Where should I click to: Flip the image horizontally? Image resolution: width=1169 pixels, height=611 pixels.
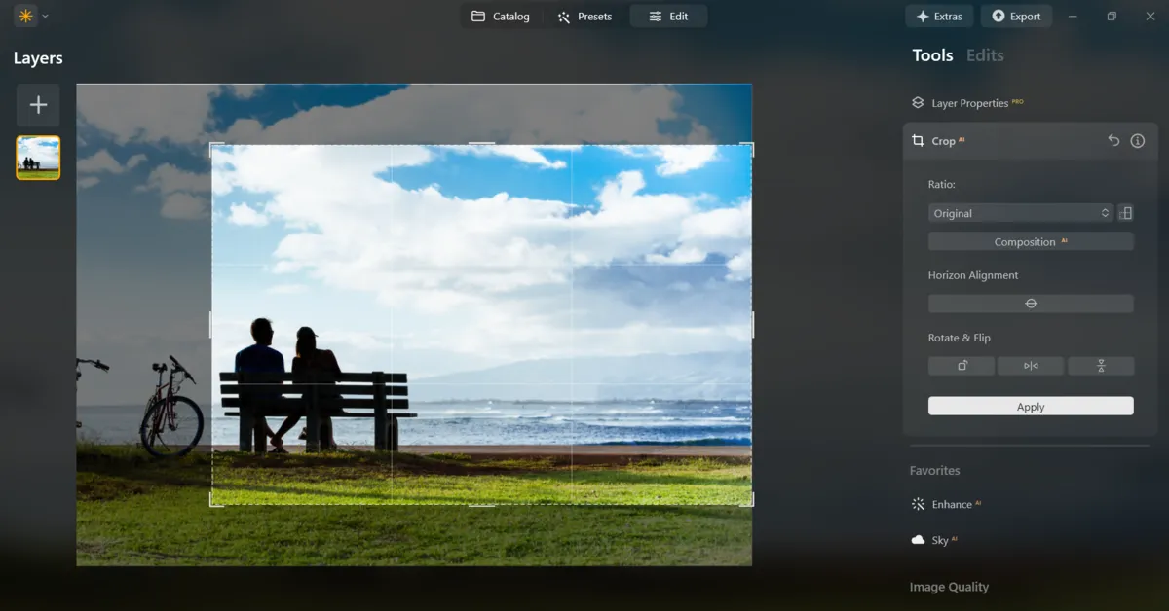click(x=1031, y=365)
